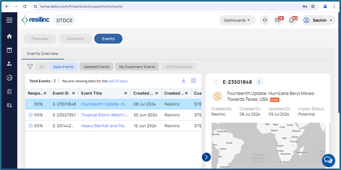This screenshot has height=170, width=341.
Task: Click the DTDCE supplier button
Action: [65, 20]
